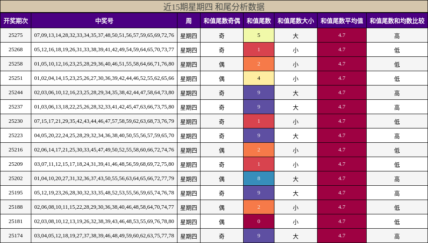
Task: Select the blue cell showing 8
Action: 258,178
